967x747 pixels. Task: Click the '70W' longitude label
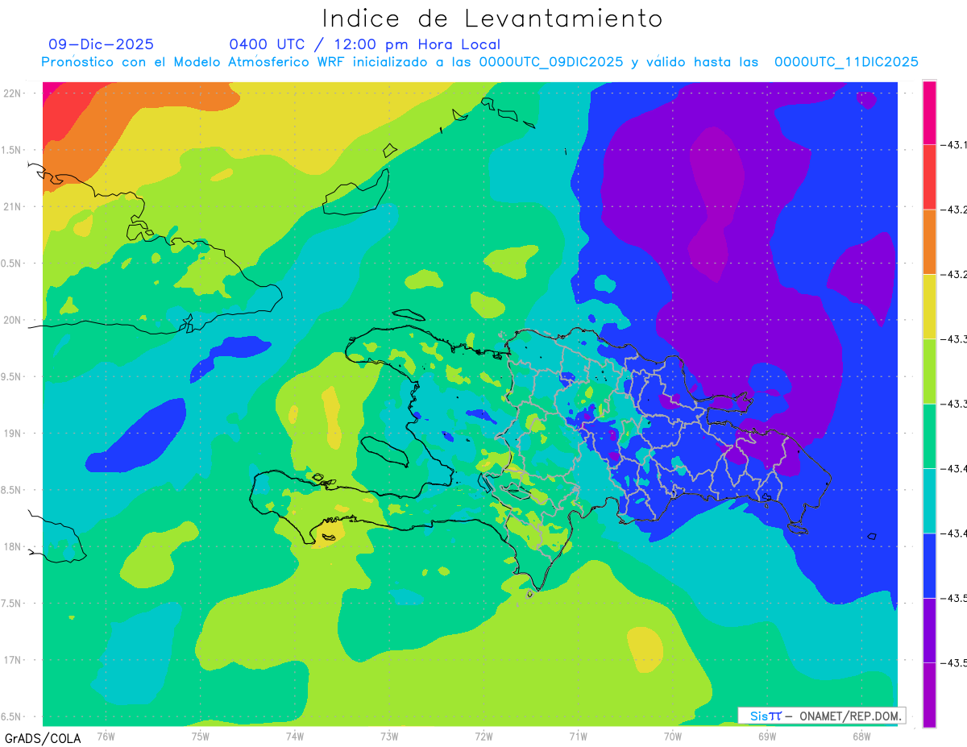[673, 737]
